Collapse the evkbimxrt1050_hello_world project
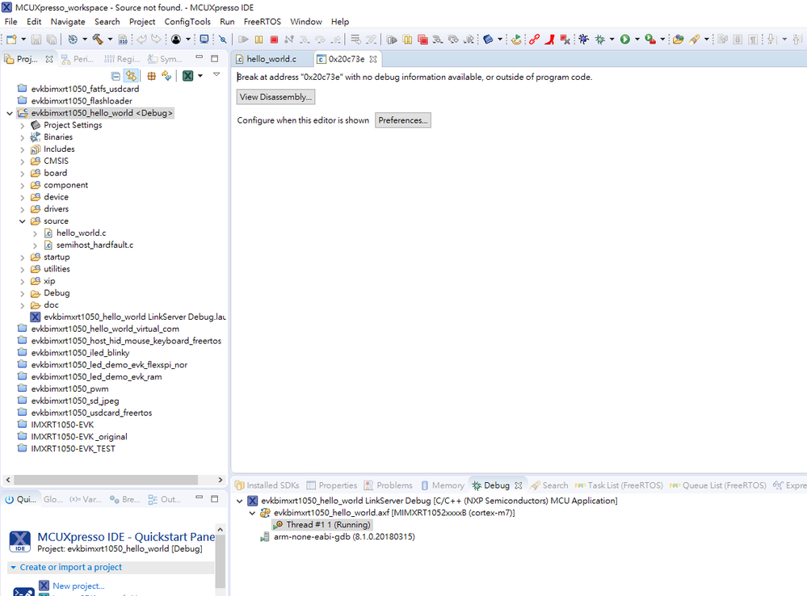This screenshot has height=596, width=807. (x=9, y=113)
